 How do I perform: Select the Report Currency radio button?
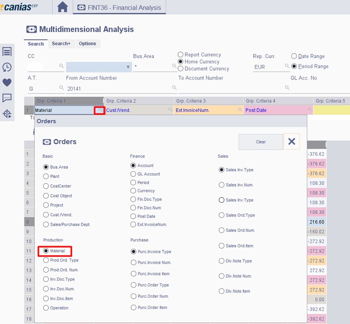(x=181, y=55)
